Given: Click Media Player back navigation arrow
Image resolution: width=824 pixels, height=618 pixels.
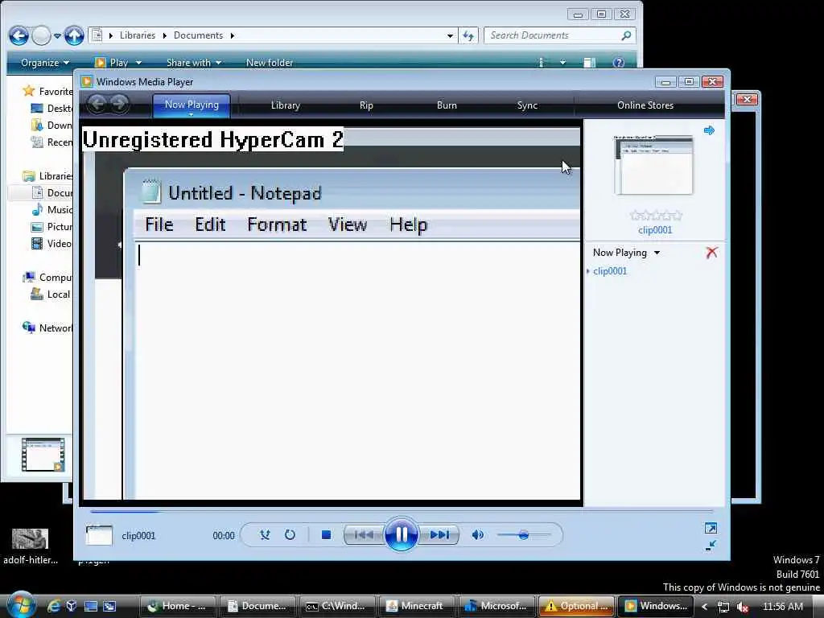Looking at the screenshot, I should 97,104.
